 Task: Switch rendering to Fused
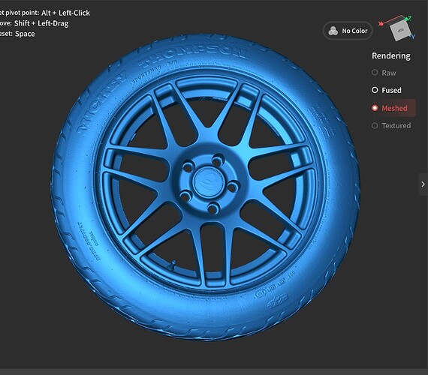tap(387, 90)
